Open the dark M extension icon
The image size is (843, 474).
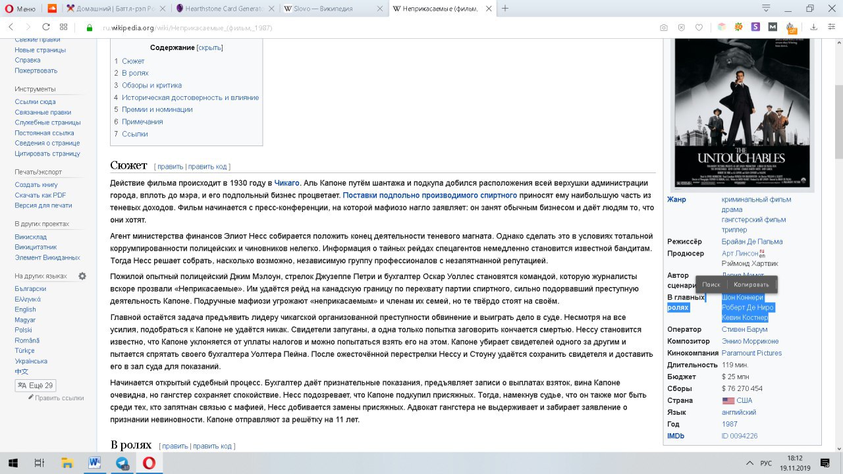(x=773, y=27)
